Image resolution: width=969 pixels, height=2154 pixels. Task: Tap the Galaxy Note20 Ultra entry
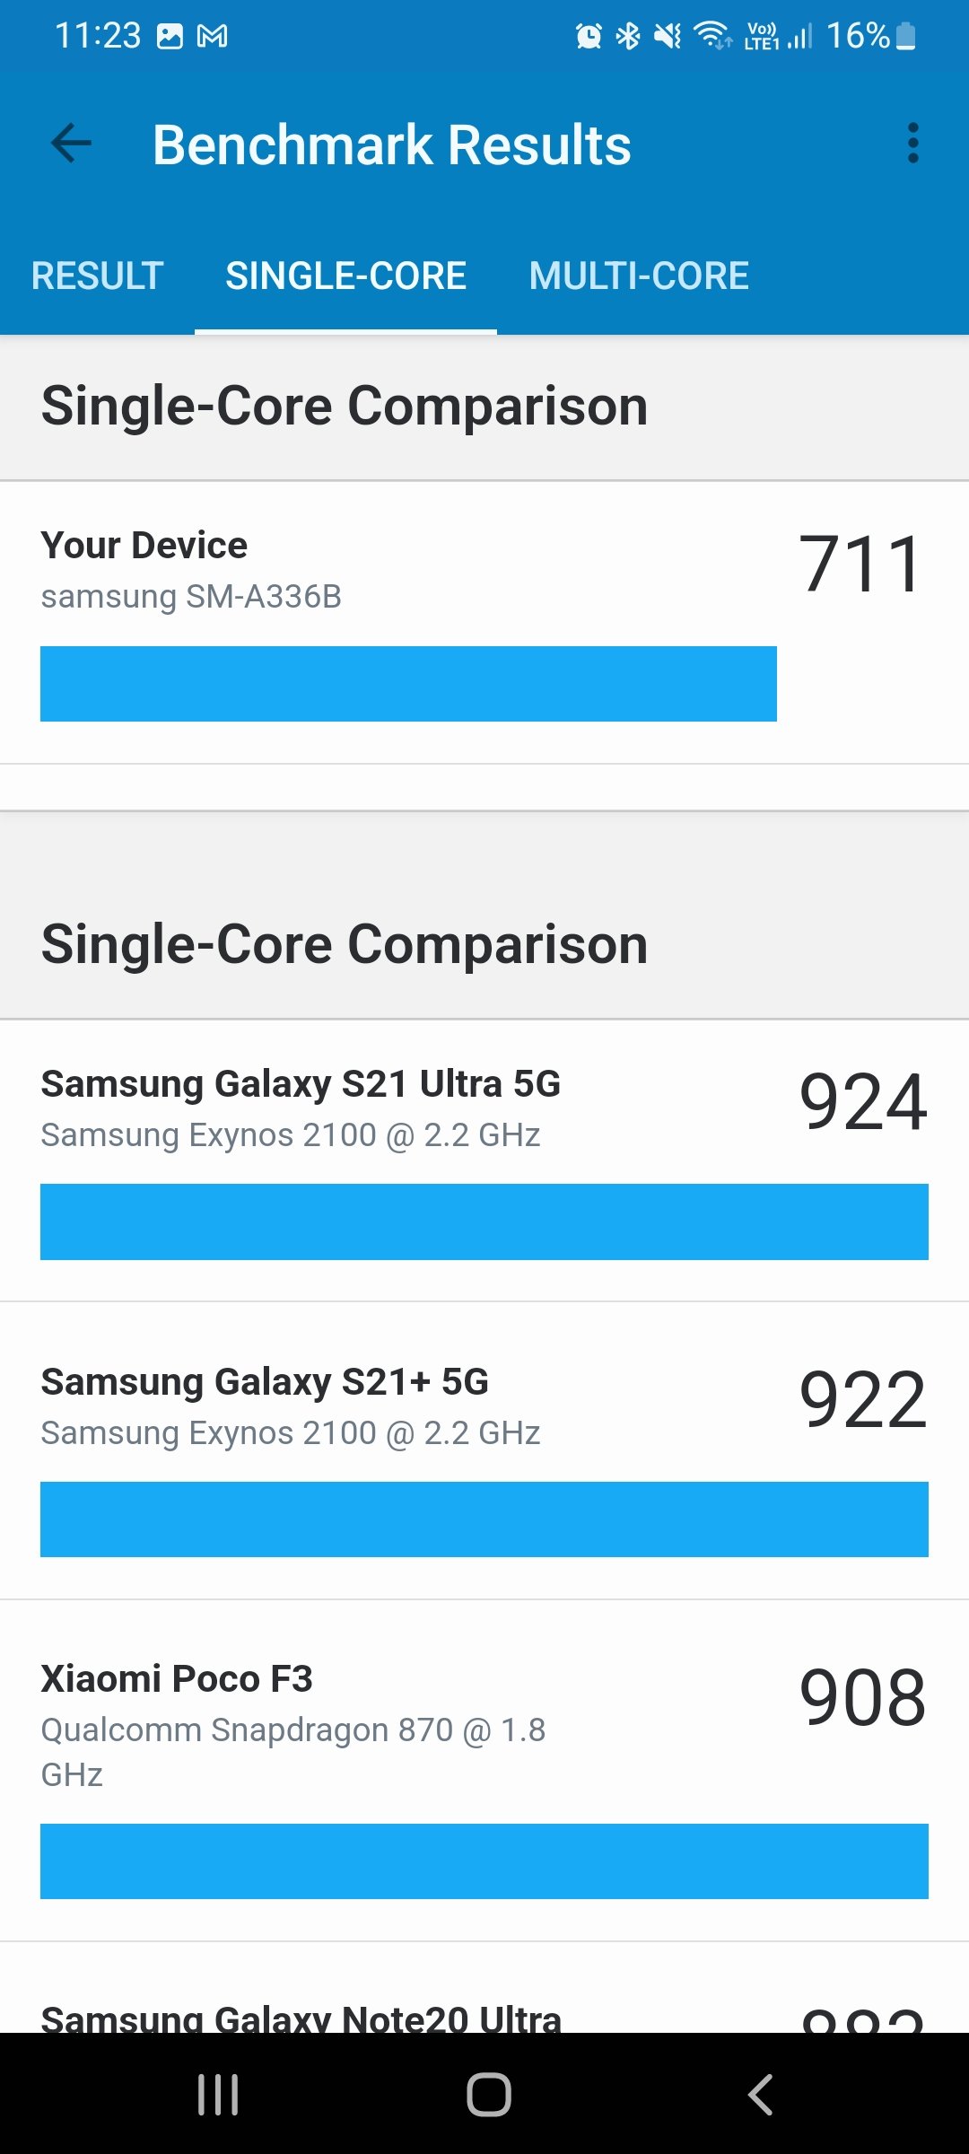point(484,1989)
